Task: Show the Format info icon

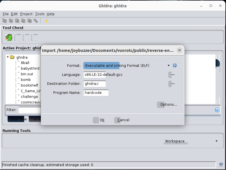Action: (174, 65)
